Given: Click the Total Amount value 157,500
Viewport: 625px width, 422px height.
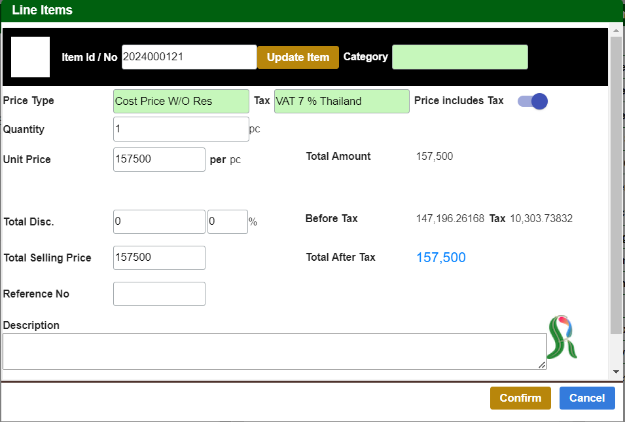Looking at the screenshot, I should (435, 156).
